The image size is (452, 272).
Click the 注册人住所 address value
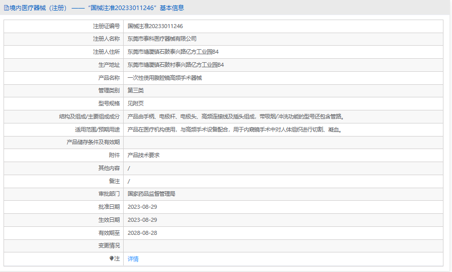pyautogui.click(x=173, y=52)
